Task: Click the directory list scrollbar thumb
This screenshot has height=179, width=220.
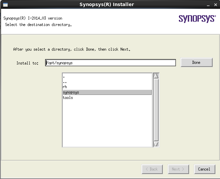Action: pos(156,110)
